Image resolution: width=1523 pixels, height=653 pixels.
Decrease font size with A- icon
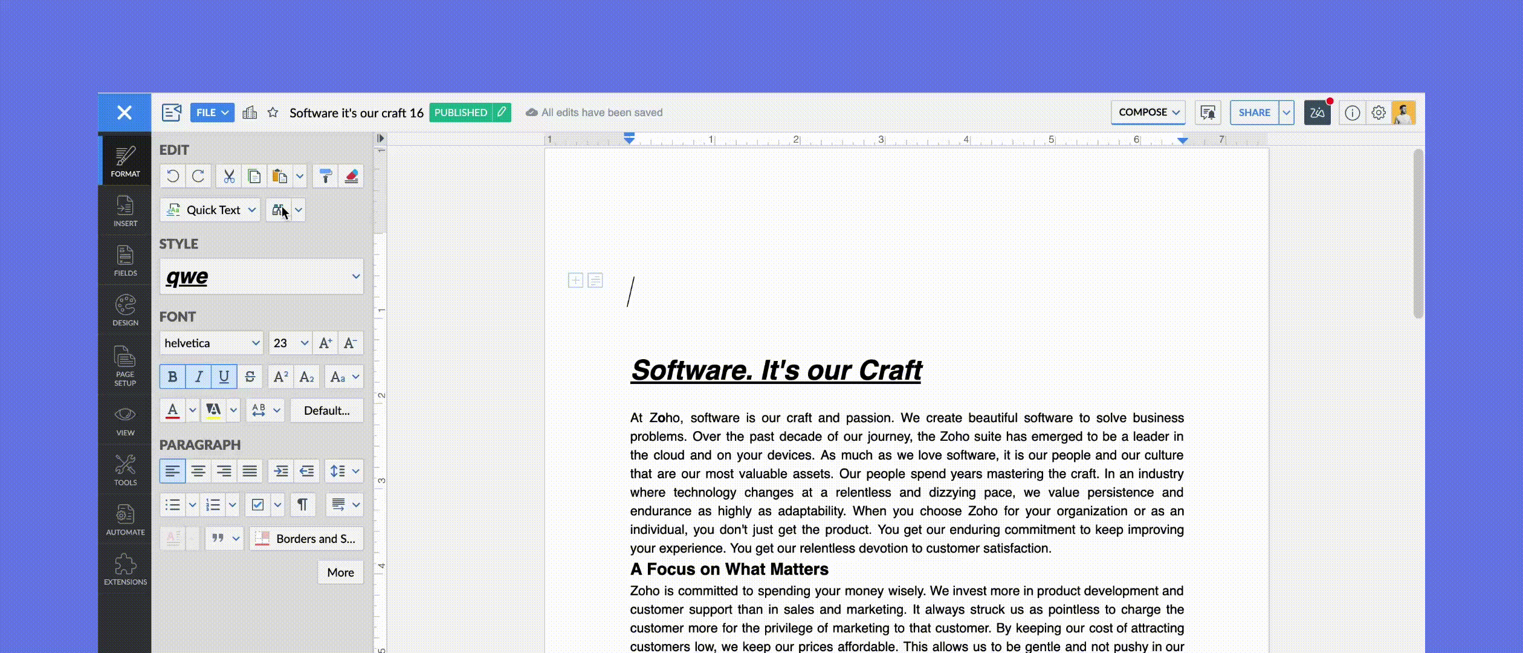351,343
